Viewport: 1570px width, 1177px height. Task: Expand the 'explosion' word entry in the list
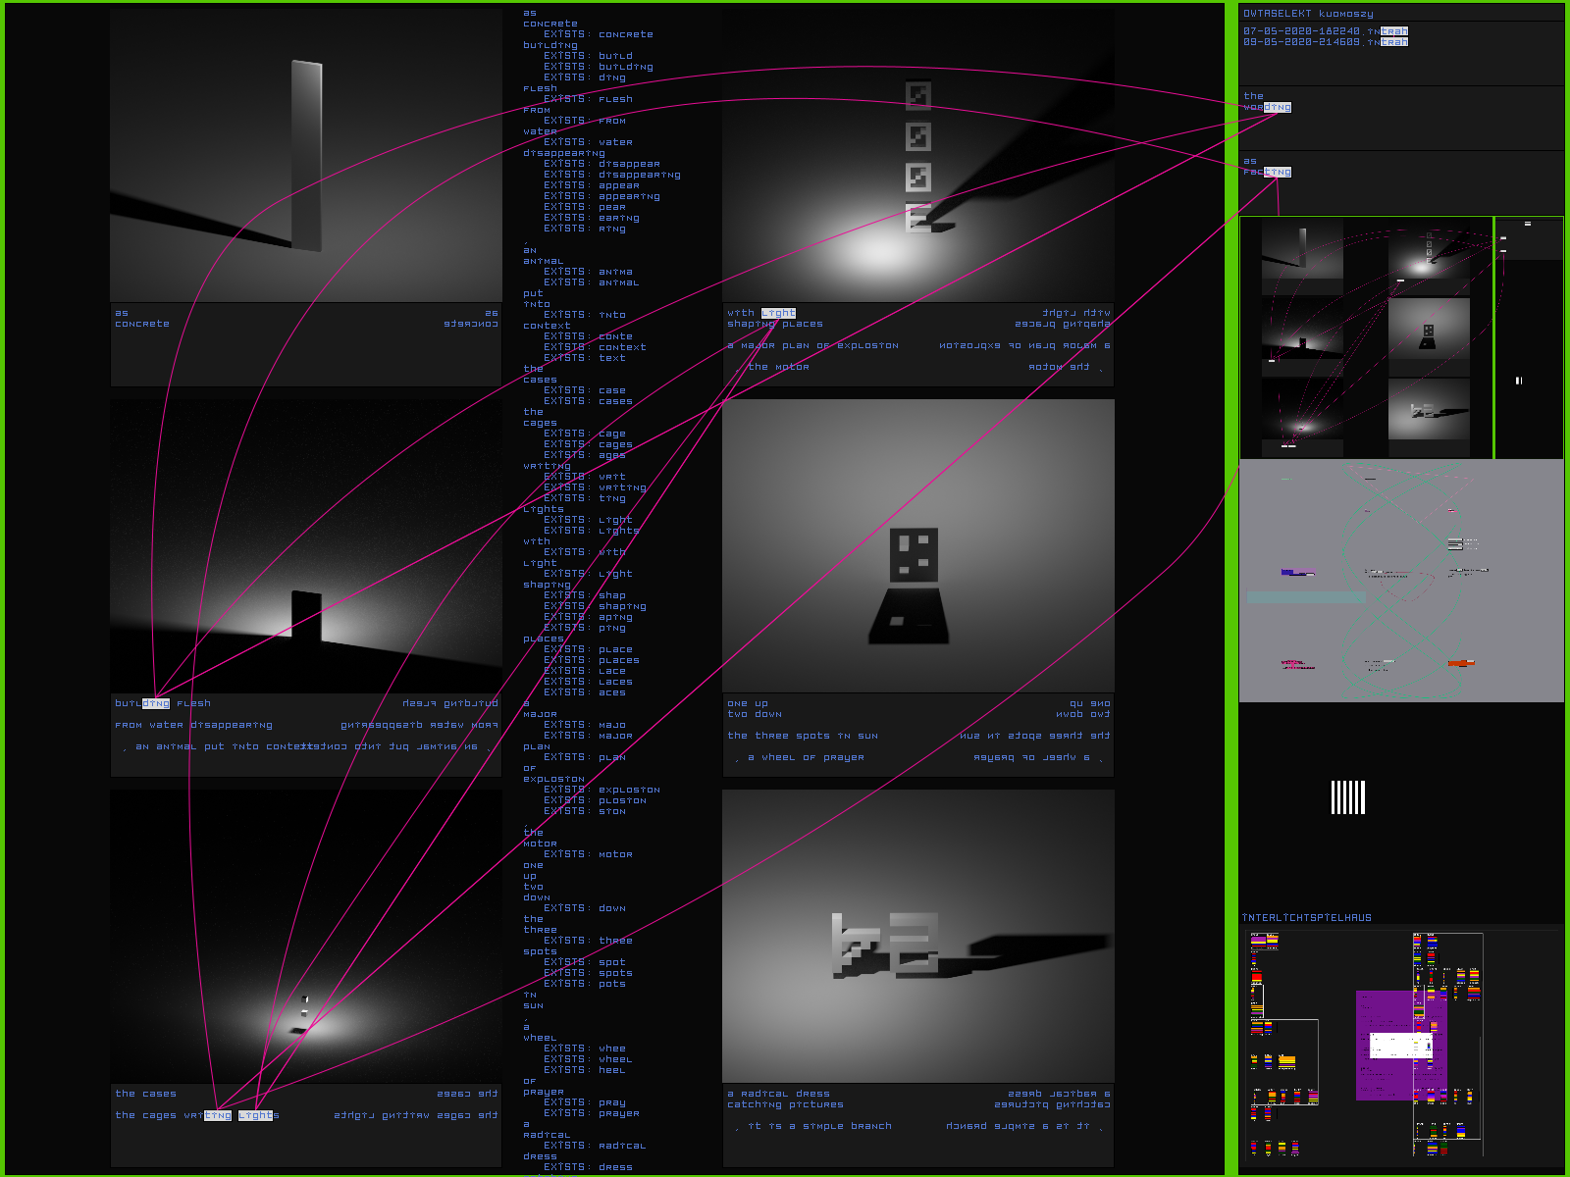[553, 779]
